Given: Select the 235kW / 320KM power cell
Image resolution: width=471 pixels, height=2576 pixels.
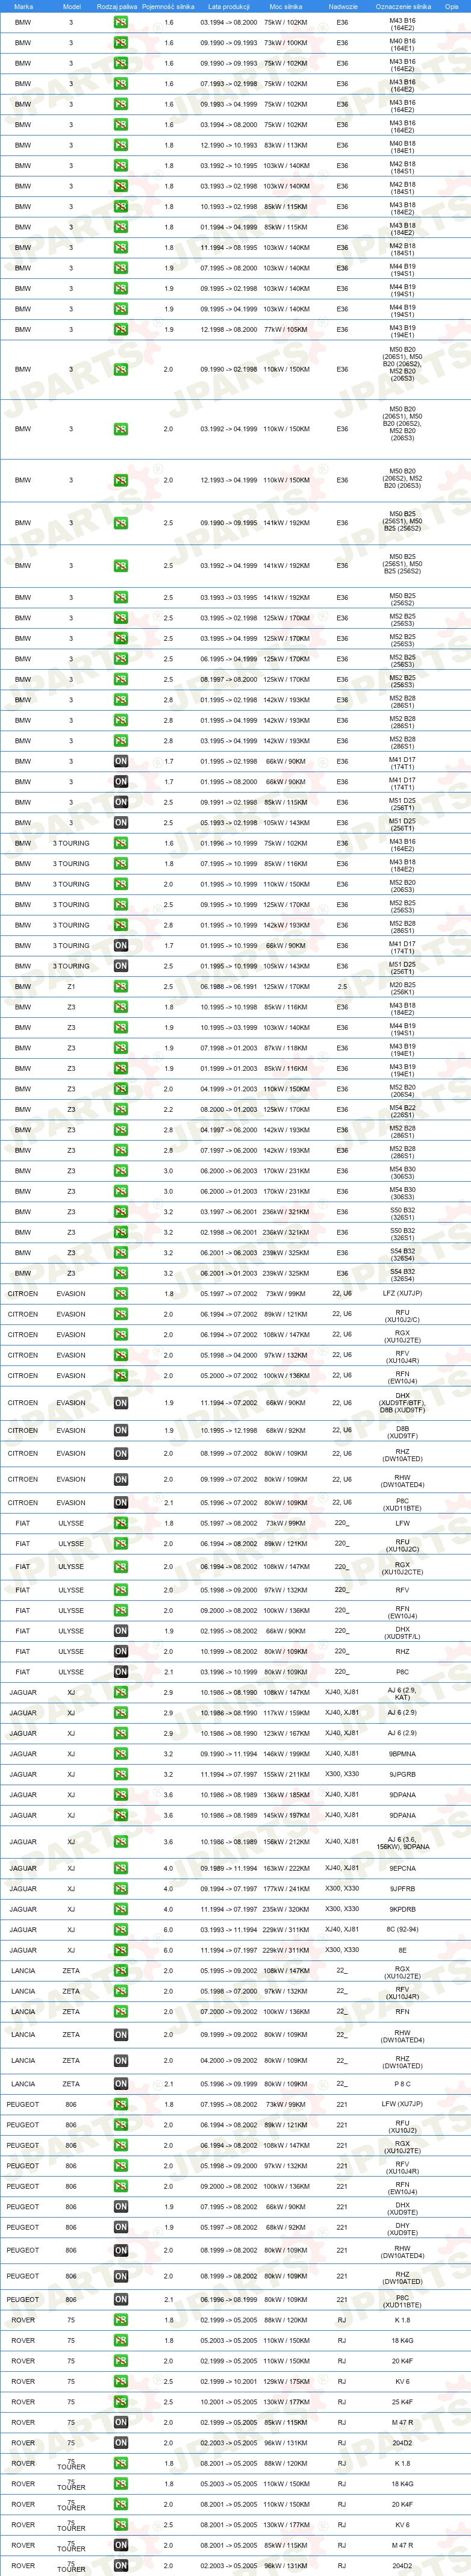Looking at the screenshot, I should [286, 1909].
